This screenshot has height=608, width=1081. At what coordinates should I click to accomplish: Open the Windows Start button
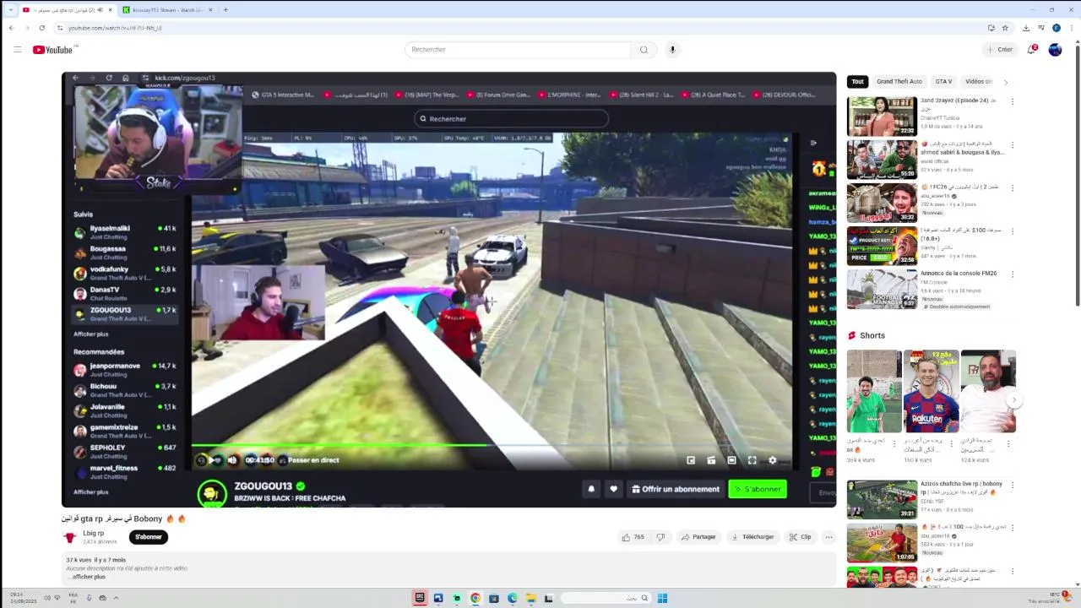point(662,598)
